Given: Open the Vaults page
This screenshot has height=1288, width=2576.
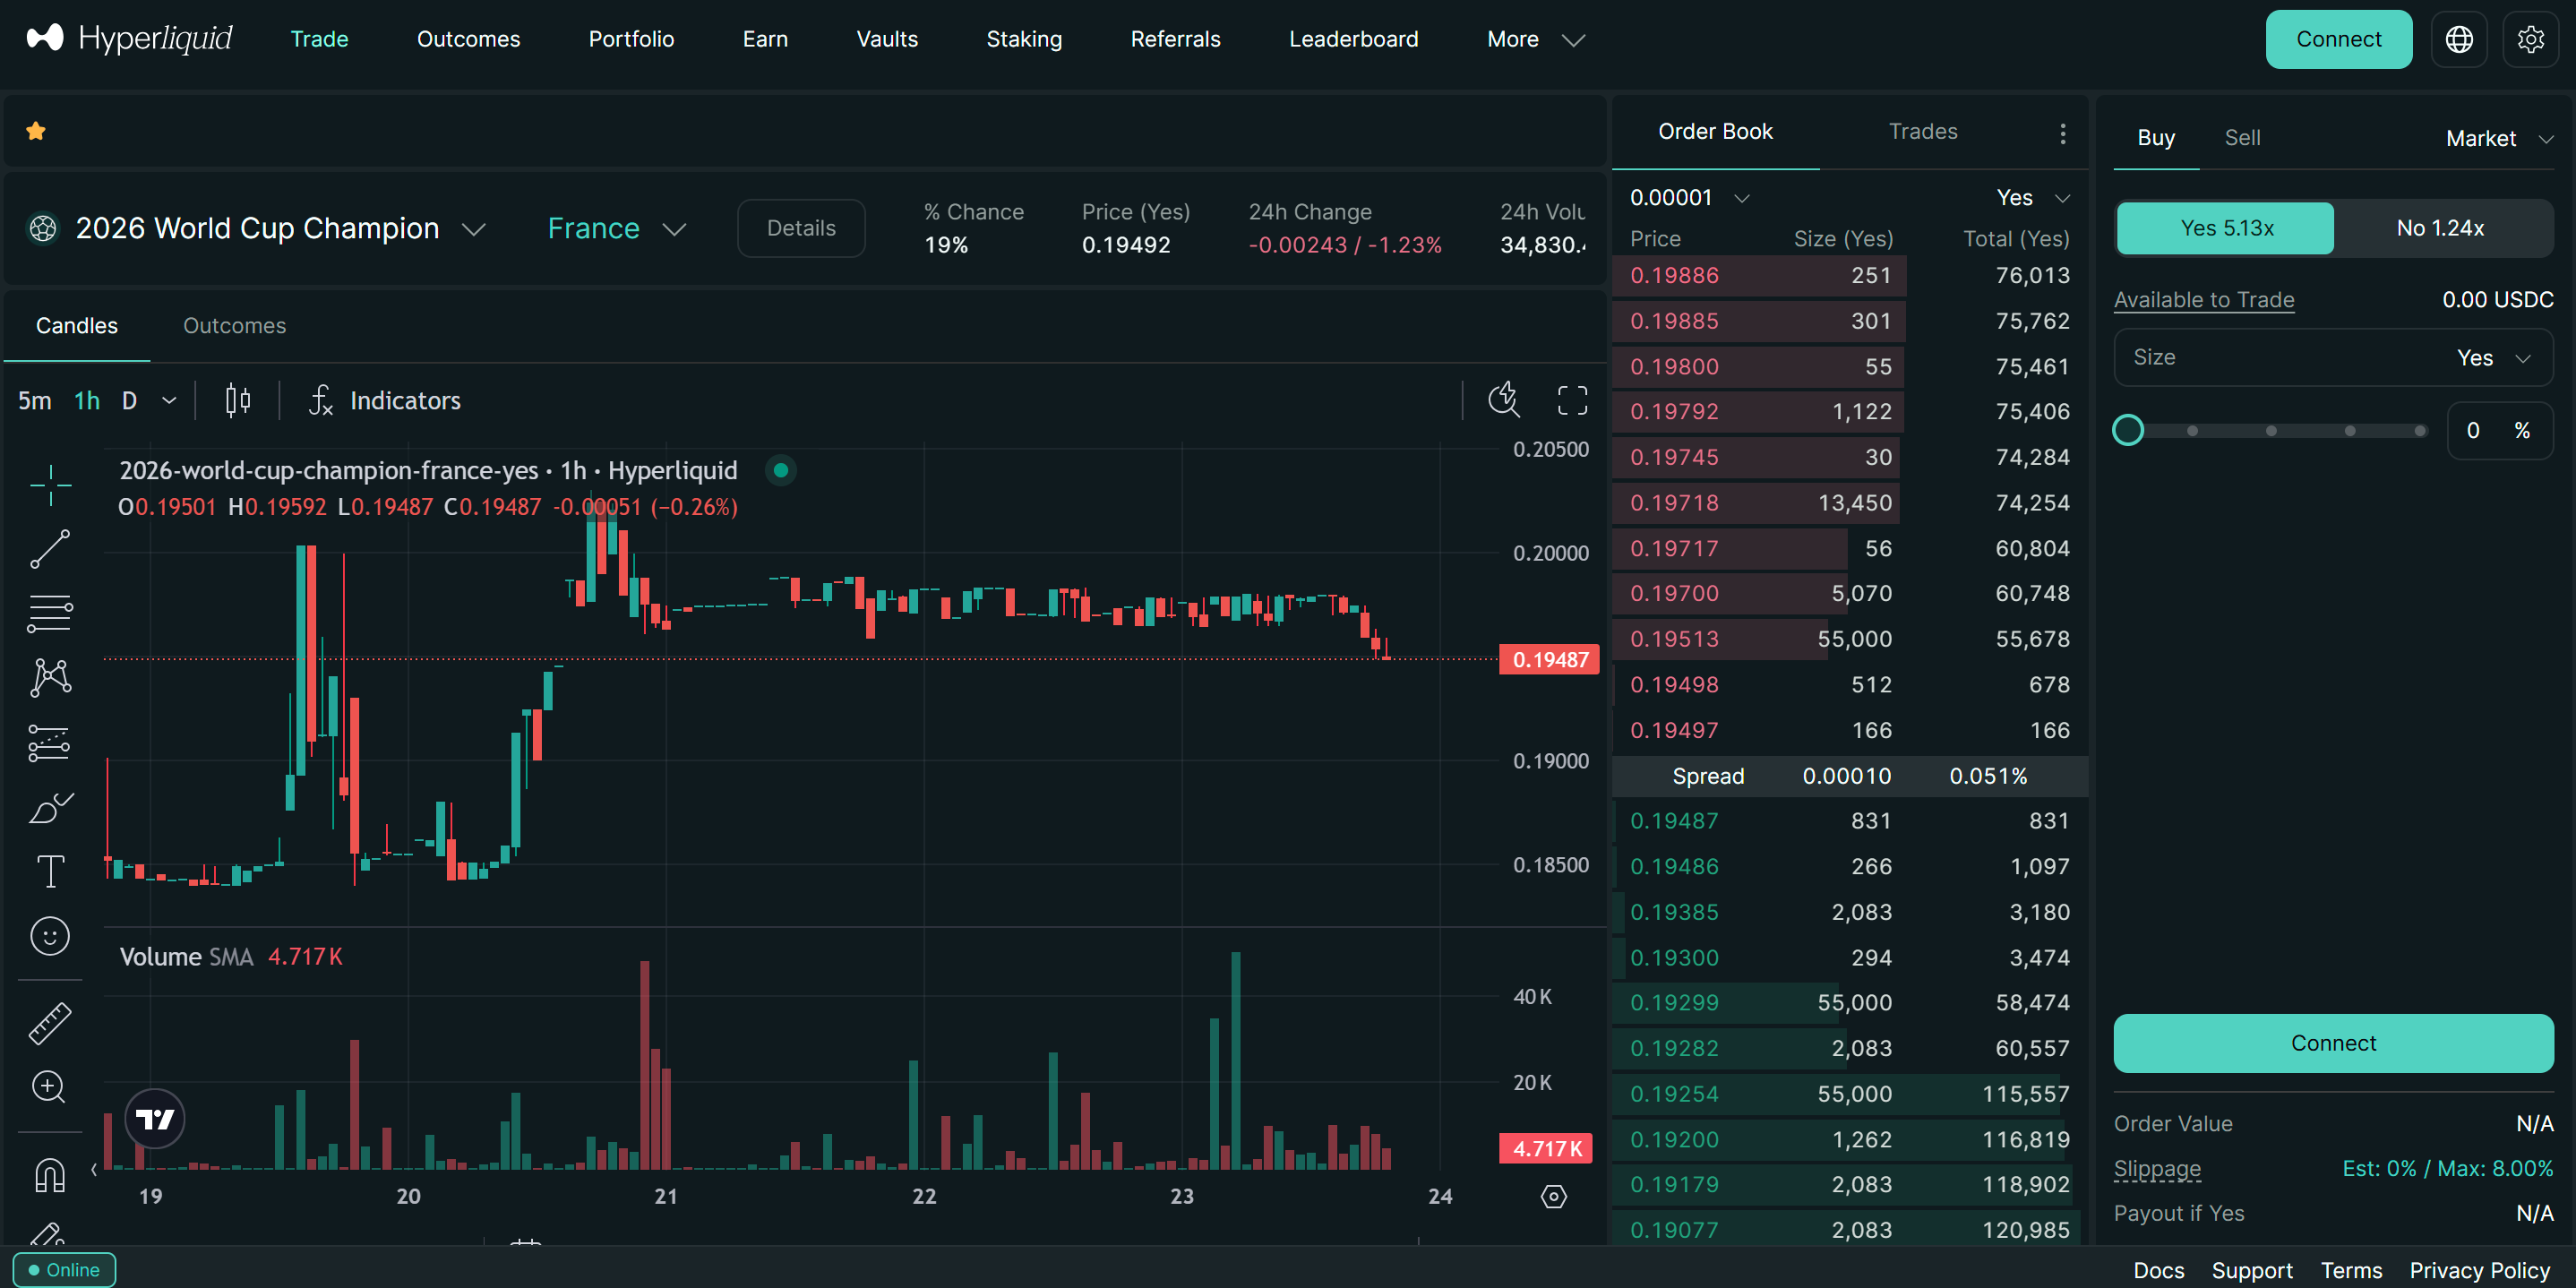Looking at the screenshot, I should [x=887, y=39].
